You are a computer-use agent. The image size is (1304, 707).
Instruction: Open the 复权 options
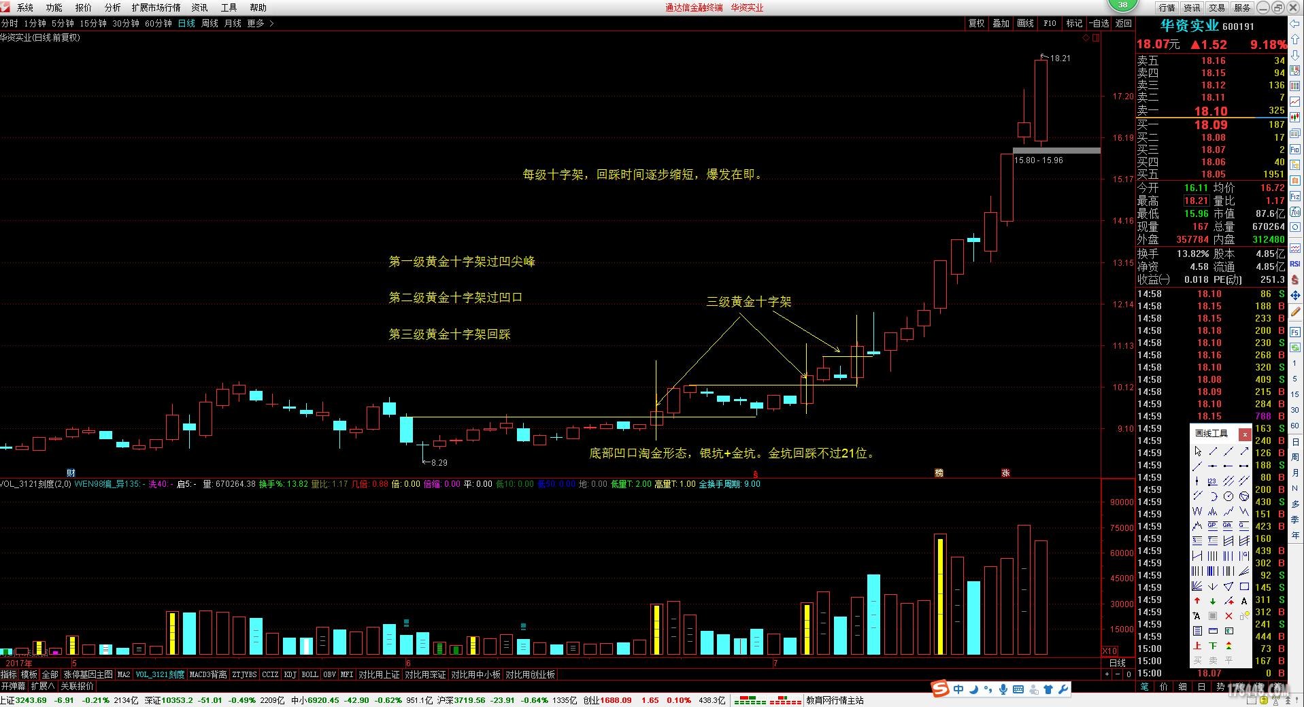point(976,23)
